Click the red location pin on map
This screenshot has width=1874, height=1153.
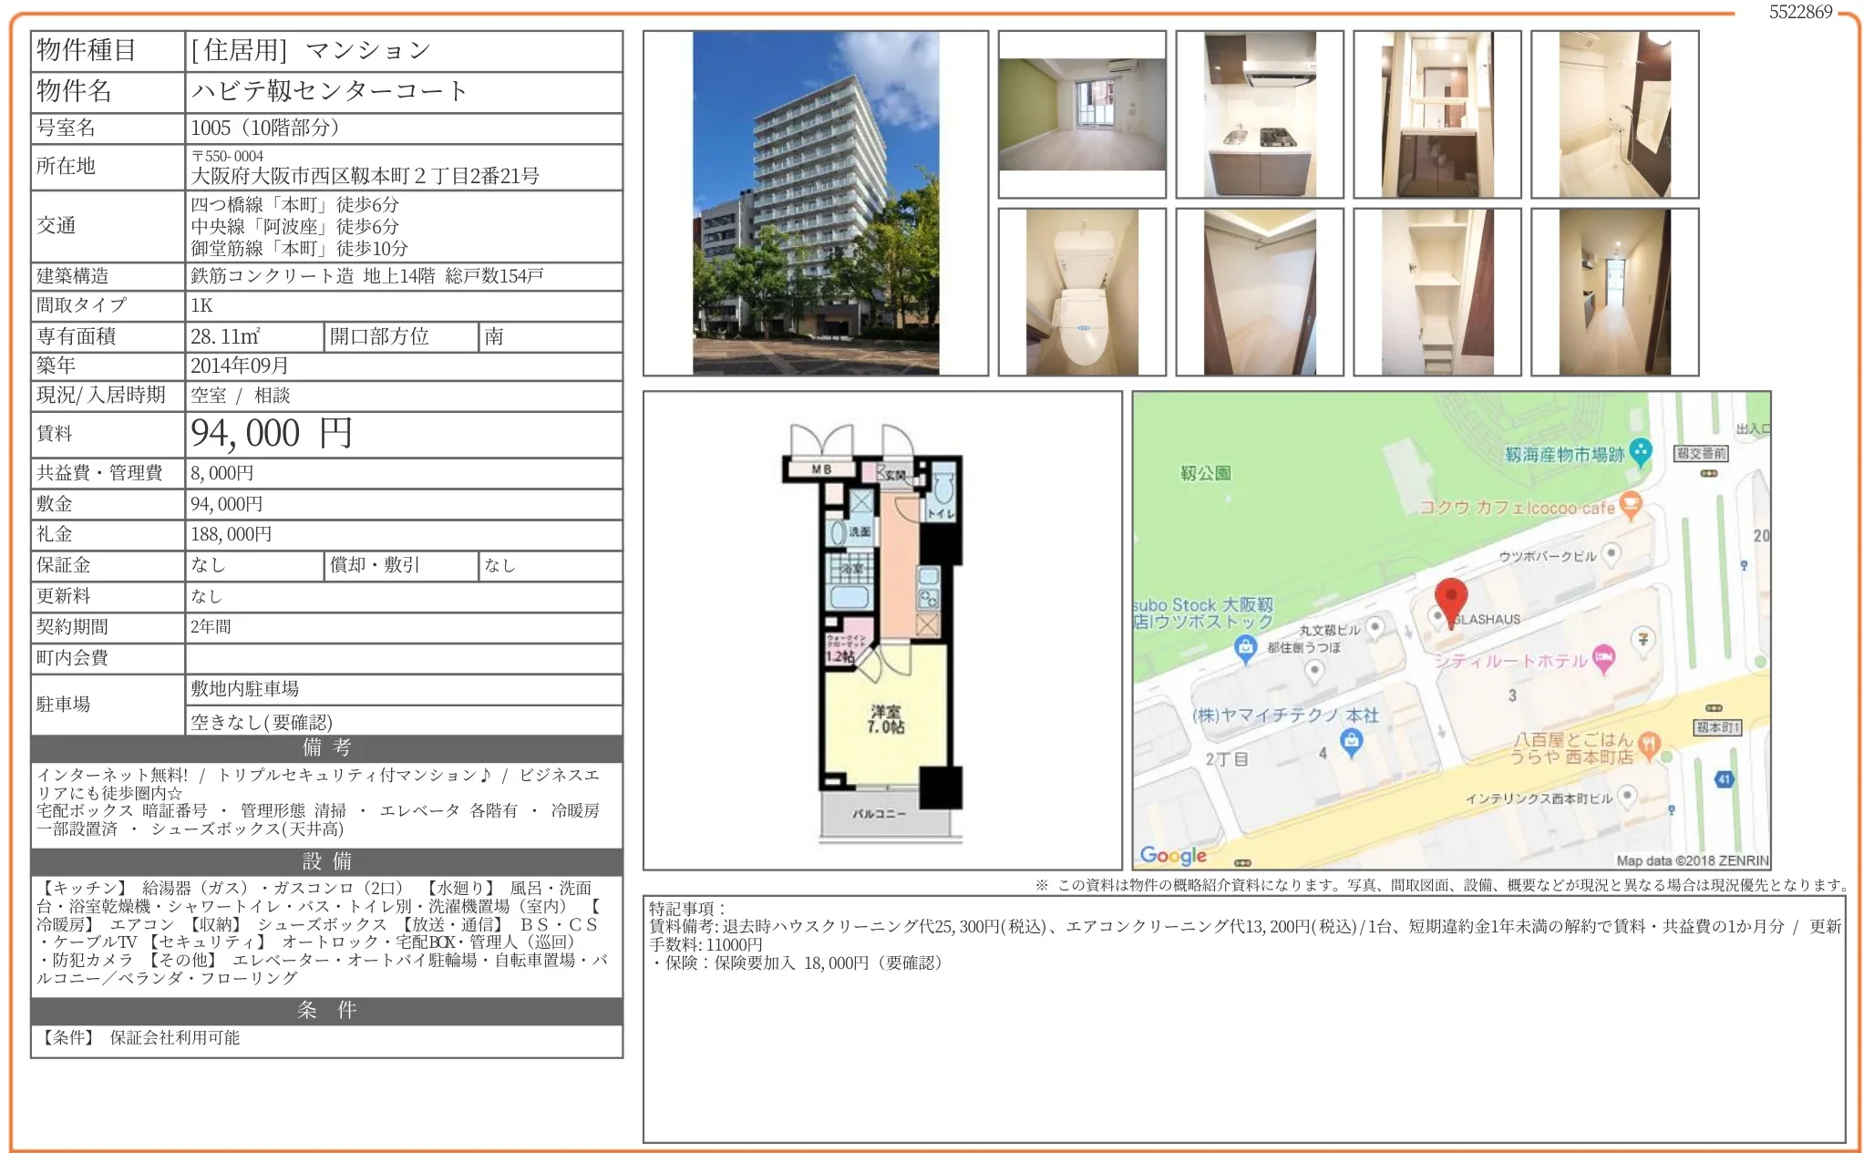tap(1450, 598)
